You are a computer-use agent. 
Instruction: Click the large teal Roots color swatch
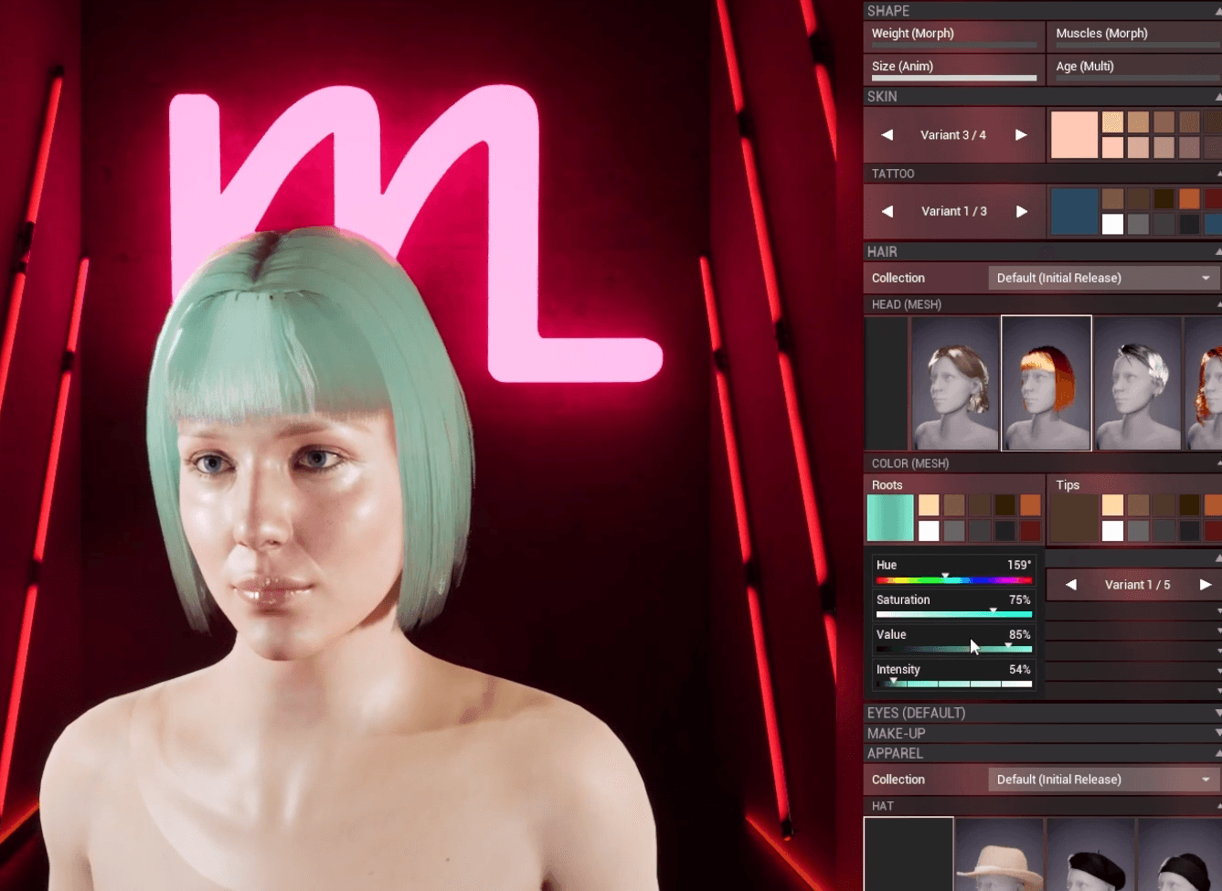[890, 518]
